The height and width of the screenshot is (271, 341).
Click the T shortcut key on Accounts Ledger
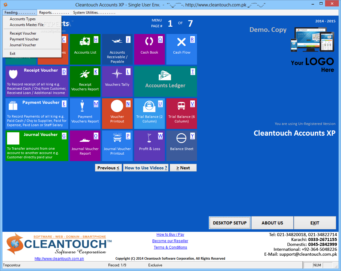(193, 72)
